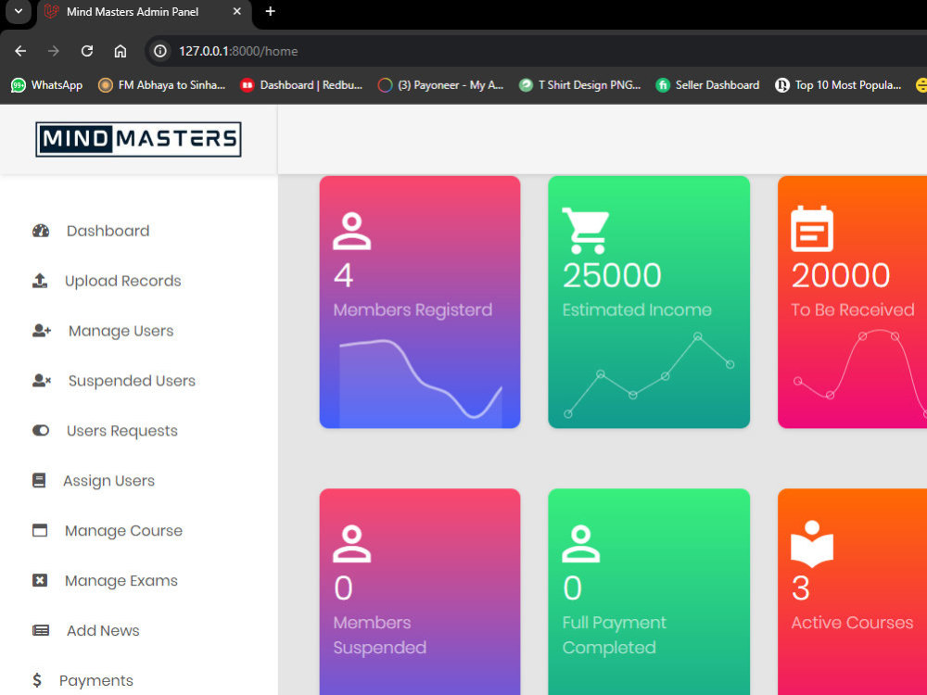Close the Mind Masters Admin Panel tab
Image resolution: width=927 pixels, height=695 pixels.
pos(237,11)
